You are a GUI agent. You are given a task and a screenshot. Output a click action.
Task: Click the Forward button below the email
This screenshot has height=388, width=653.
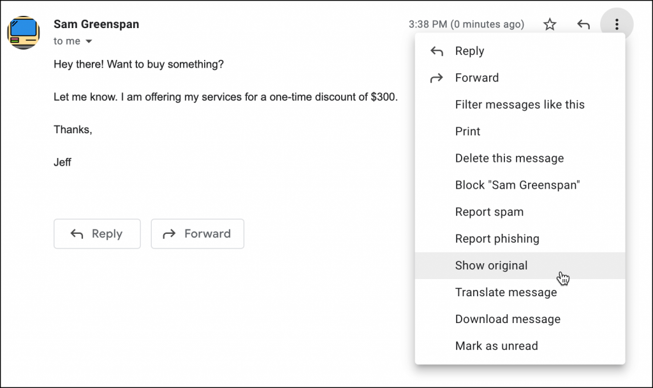[197, 234]
